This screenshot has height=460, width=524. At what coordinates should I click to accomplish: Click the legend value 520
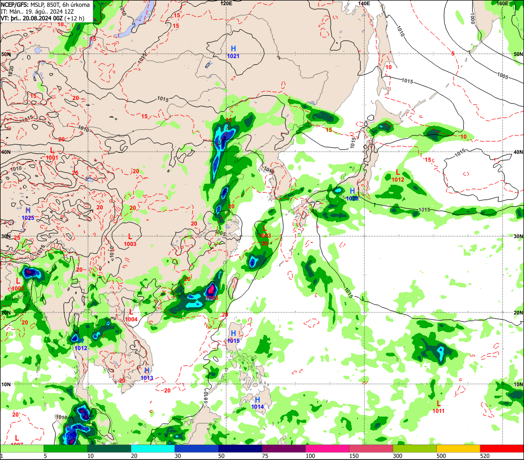[485, 456]
